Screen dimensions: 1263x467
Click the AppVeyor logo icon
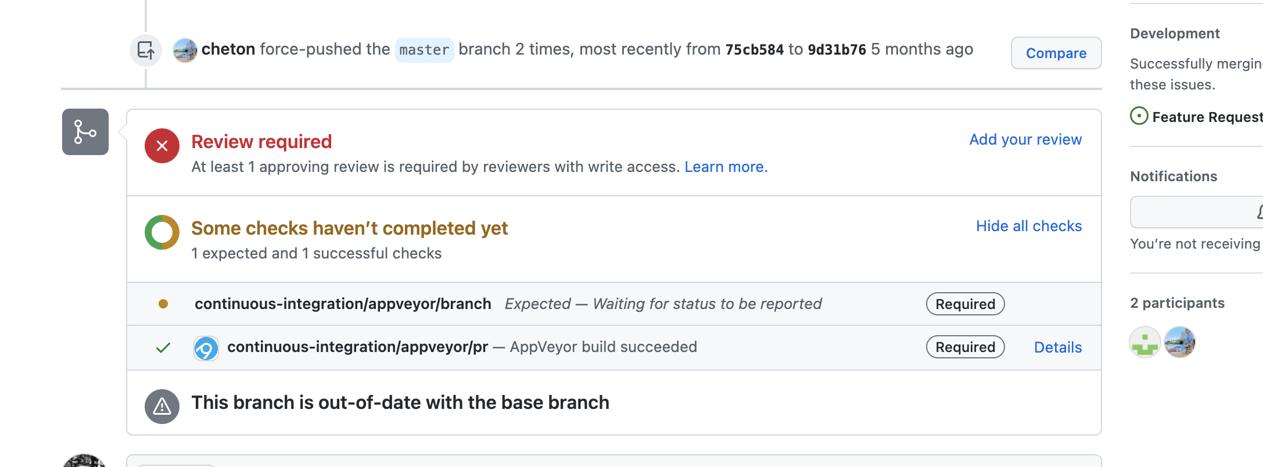(206, 349)
